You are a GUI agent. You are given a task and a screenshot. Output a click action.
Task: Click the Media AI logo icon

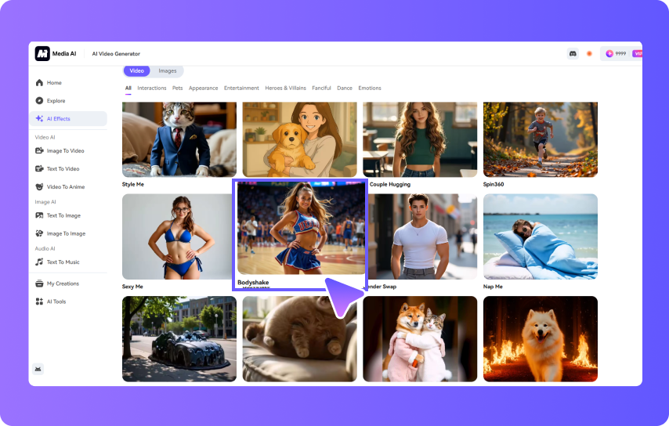pos(42,53)
